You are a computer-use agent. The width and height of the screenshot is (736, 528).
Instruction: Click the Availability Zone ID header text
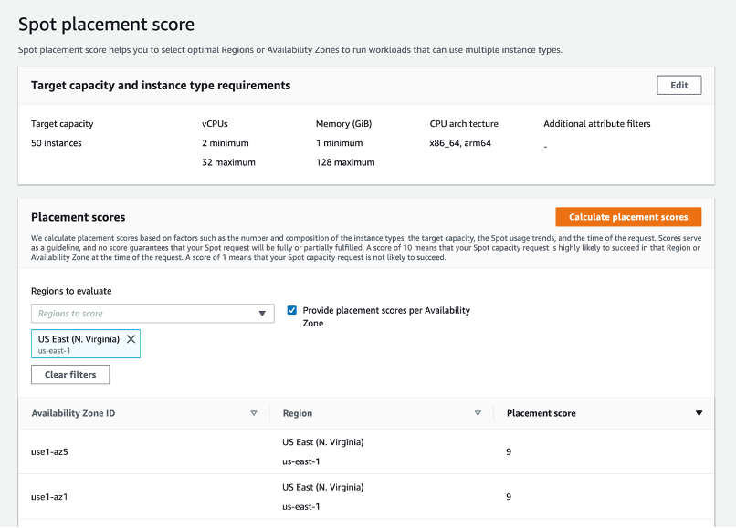click(x=73, y=413)
